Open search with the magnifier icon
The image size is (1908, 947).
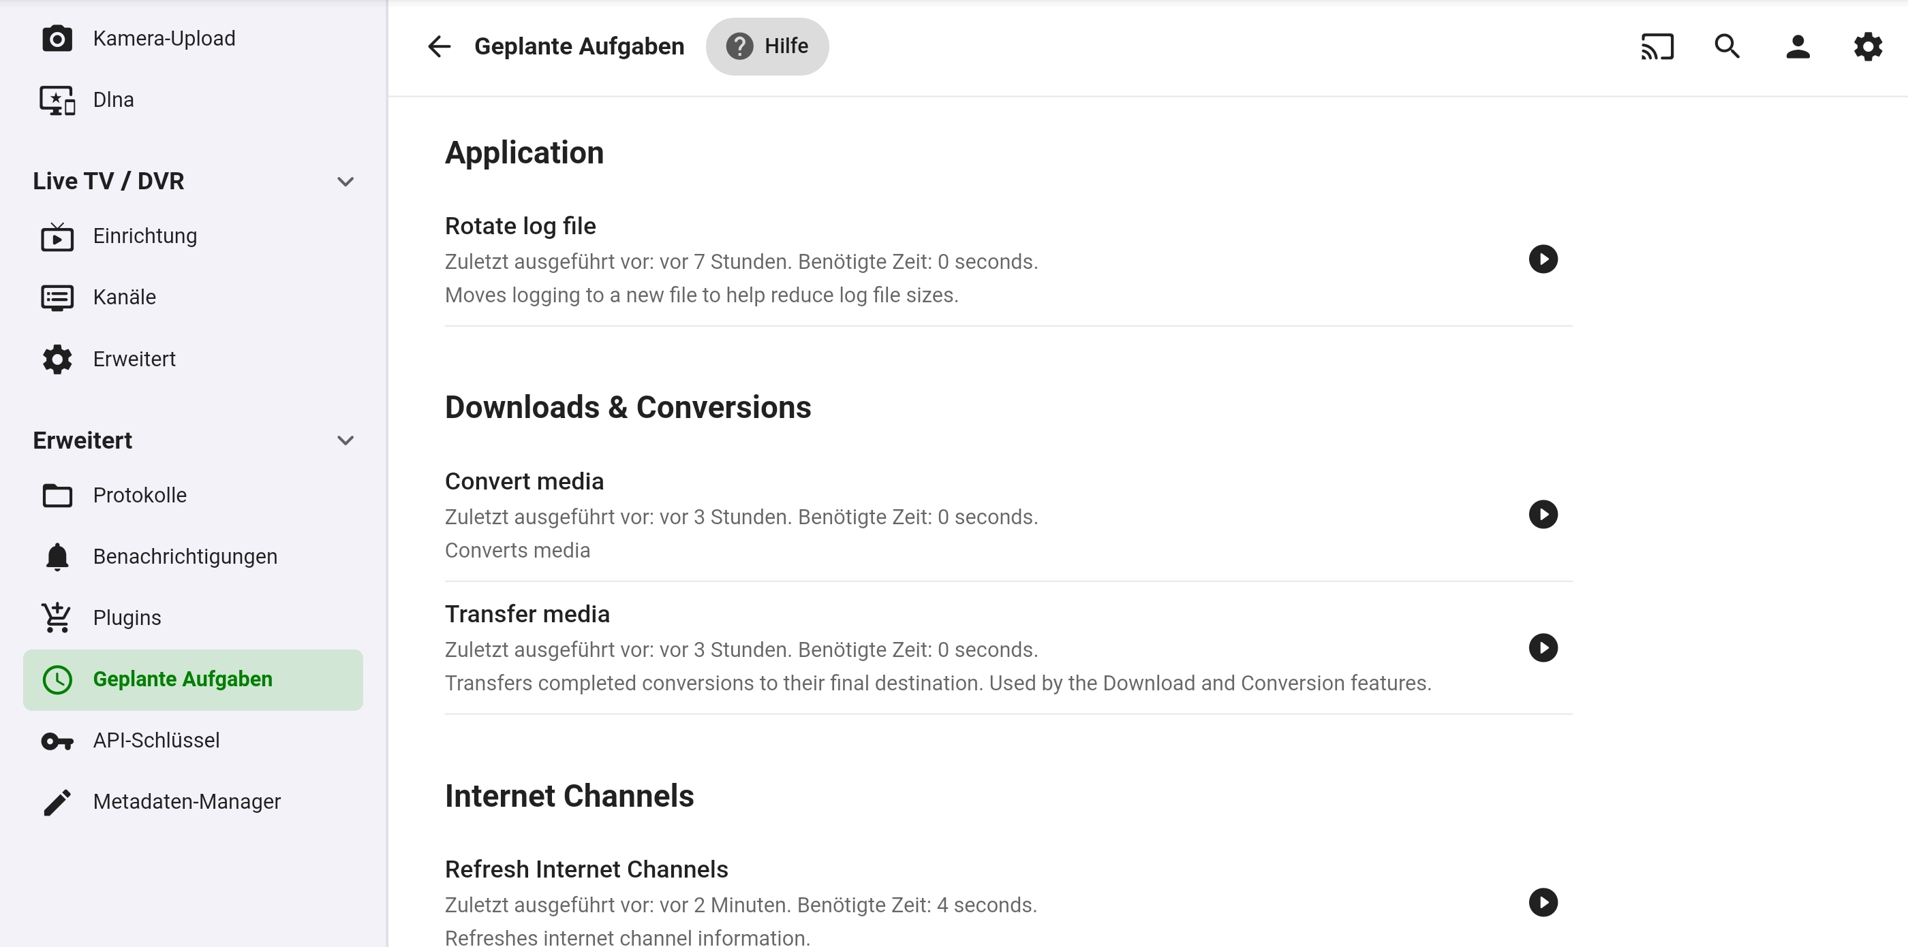tap(1727, 46)
